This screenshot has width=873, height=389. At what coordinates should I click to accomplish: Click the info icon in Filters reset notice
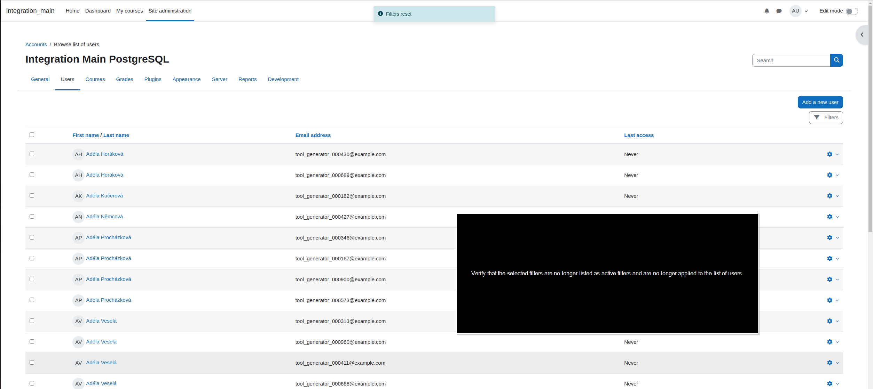380,14
